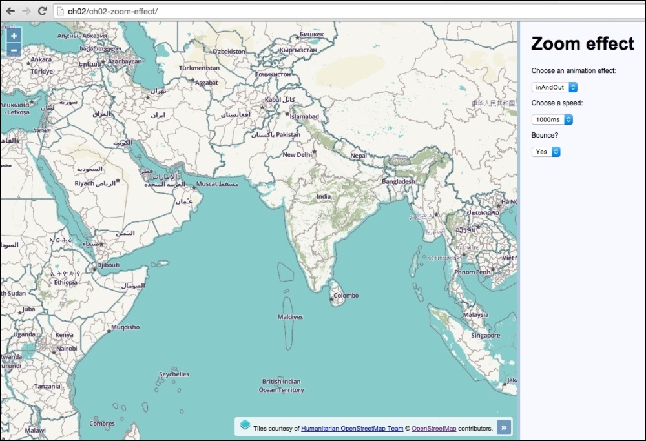The height and width of the screenshot is (441, 646).
Task: Click the Ankara map label
Action: pyautogui.click(x=41, y=59)
